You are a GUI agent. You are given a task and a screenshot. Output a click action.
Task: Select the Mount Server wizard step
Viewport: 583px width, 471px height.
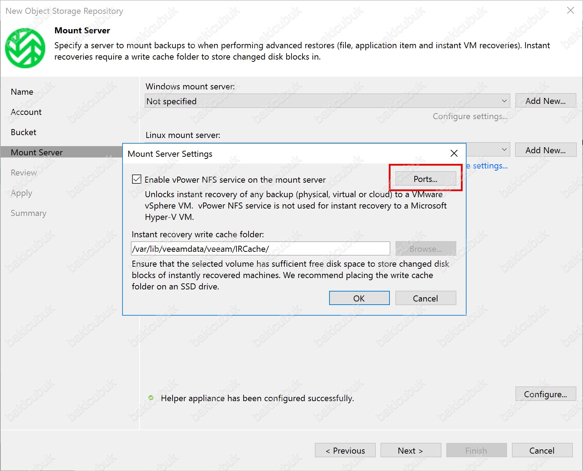point(37,153)
